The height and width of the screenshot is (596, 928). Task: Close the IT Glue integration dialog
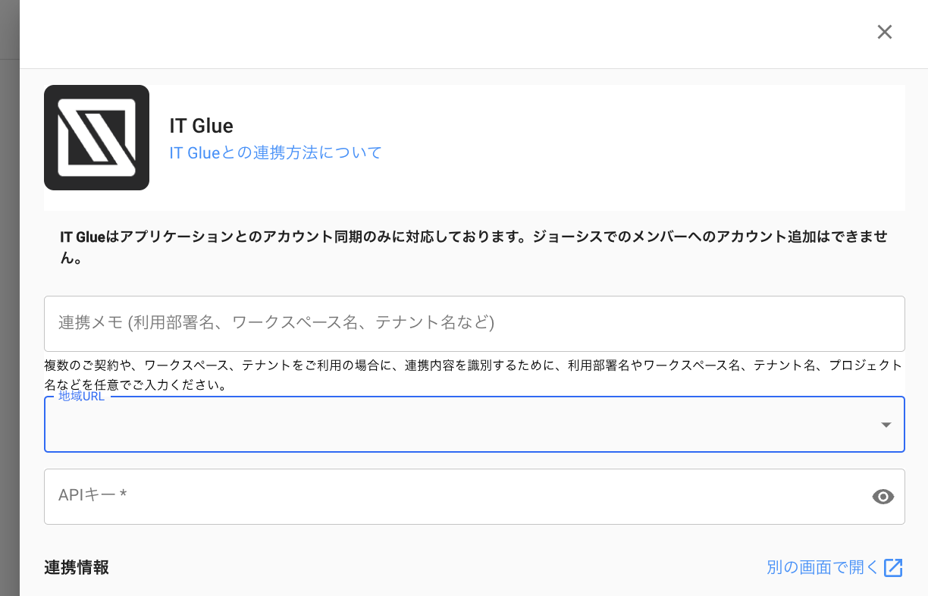click(885, 32)
